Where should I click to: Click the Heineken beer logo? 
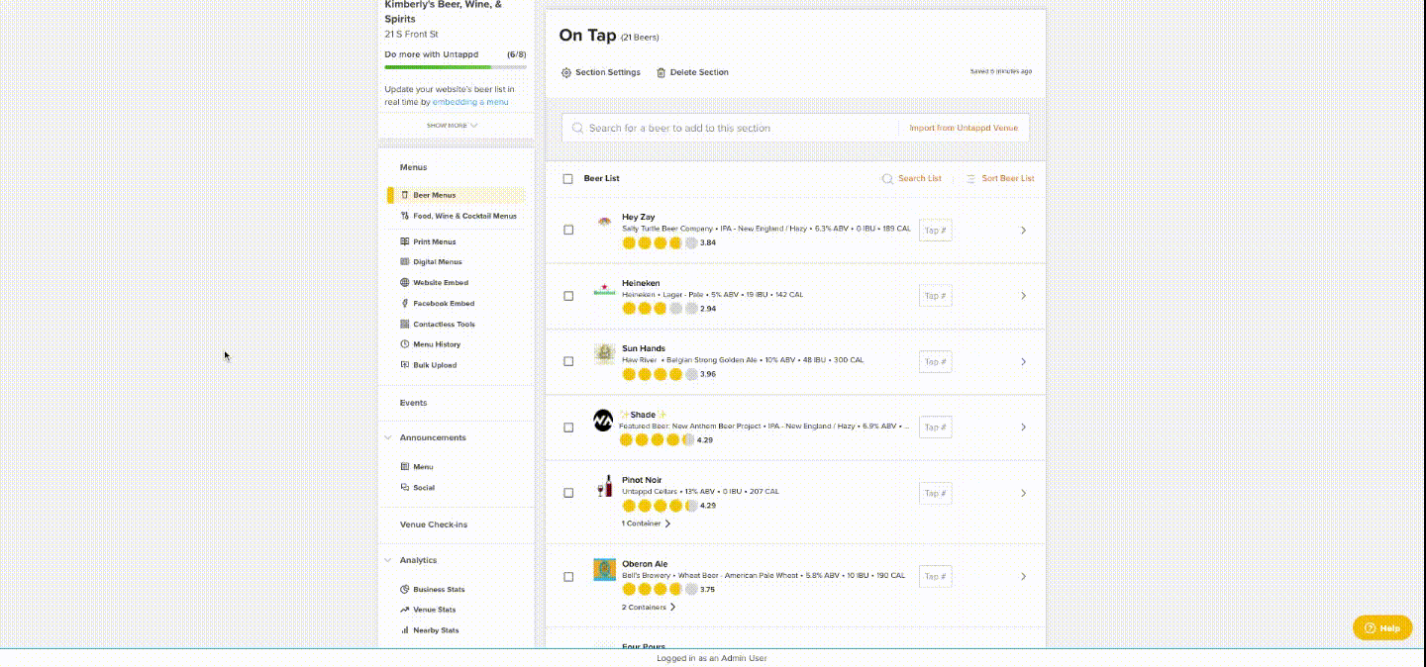click(x=604, y=290)
